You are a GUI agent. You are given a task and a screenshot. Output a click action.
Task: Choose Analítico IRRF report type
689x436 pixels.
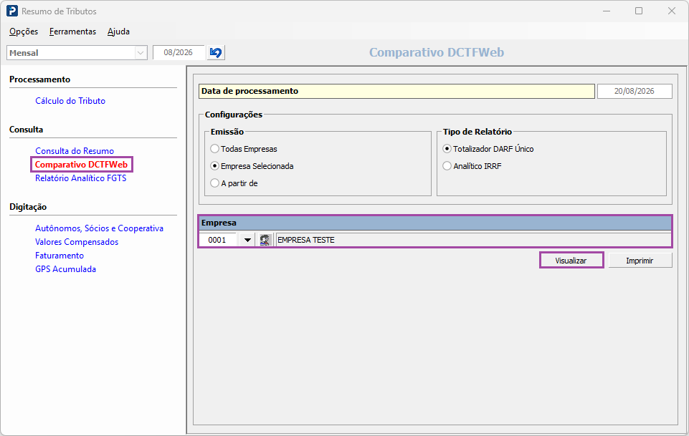click(x=472, y=166)
